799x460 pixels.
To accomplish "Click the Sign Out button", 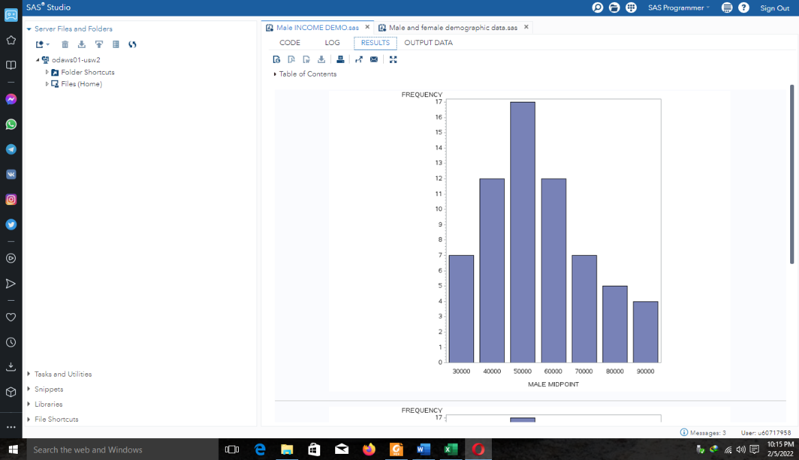I will [x=774, y=8].
